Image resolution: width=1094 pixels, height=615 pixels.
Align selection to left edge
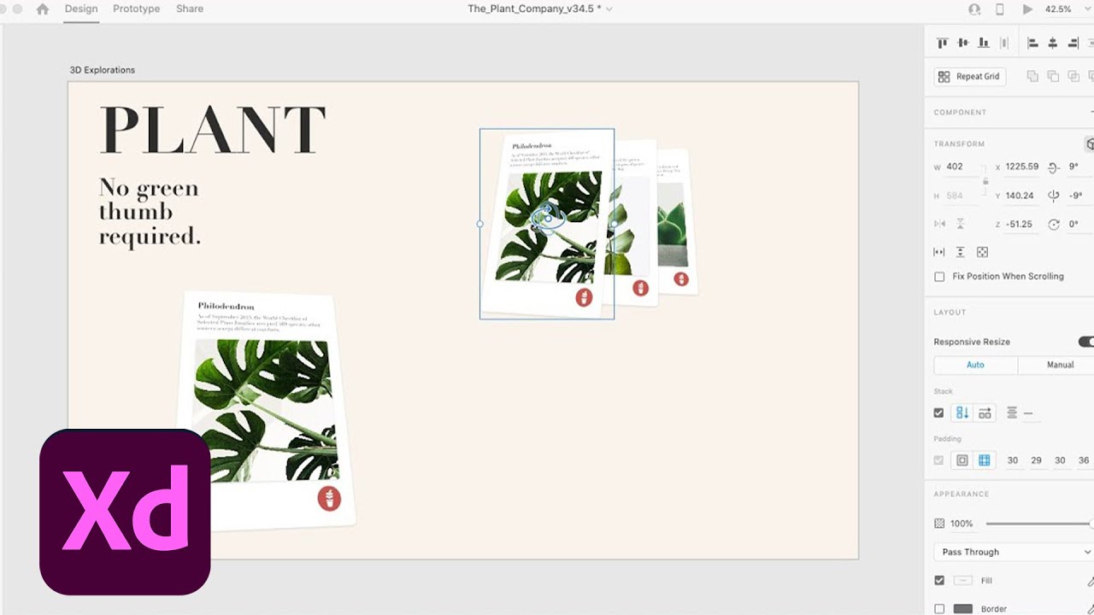coord(1032,43)
